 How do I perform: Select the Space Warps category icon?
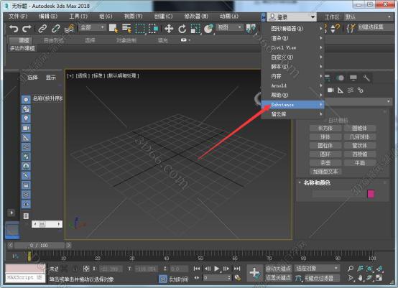pos(351,90)
